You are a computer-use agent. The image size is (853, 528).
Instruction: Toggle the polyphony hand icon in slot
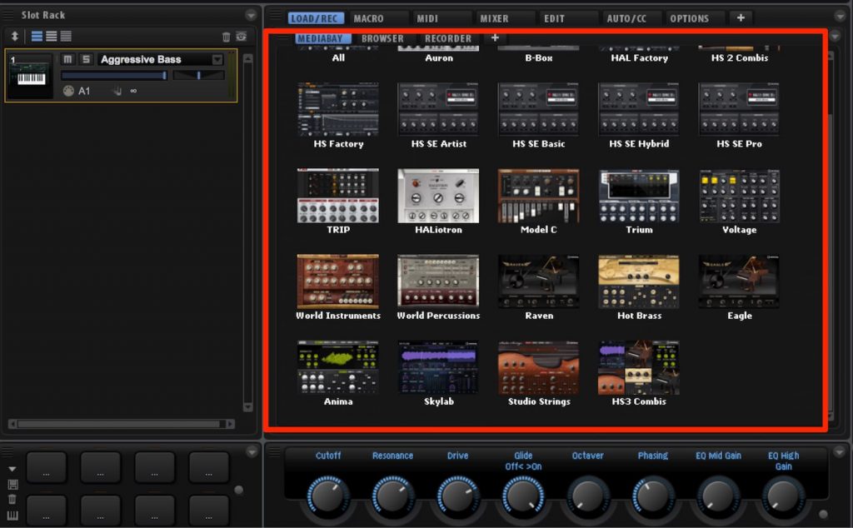tap(117, 91)
